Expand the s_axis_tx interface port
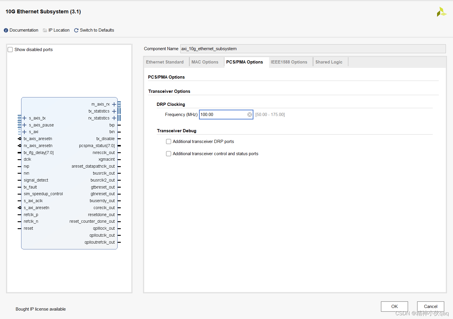The height and width of the screenshot is (319, 453). point(25,118)
